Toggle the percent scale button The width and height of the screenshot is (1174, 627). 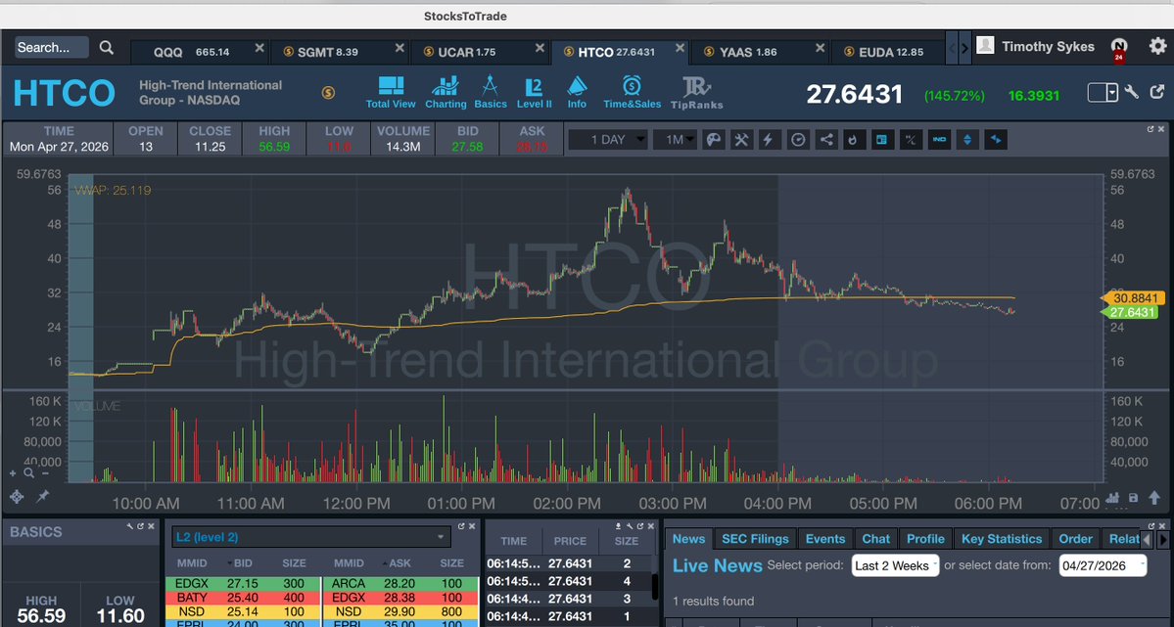[911, 140]
